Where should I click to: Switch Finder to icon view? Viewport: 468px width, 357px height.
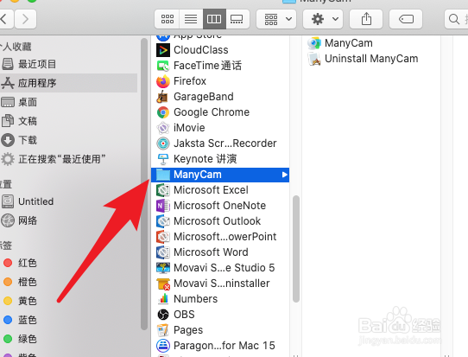(x=168, y=19)
